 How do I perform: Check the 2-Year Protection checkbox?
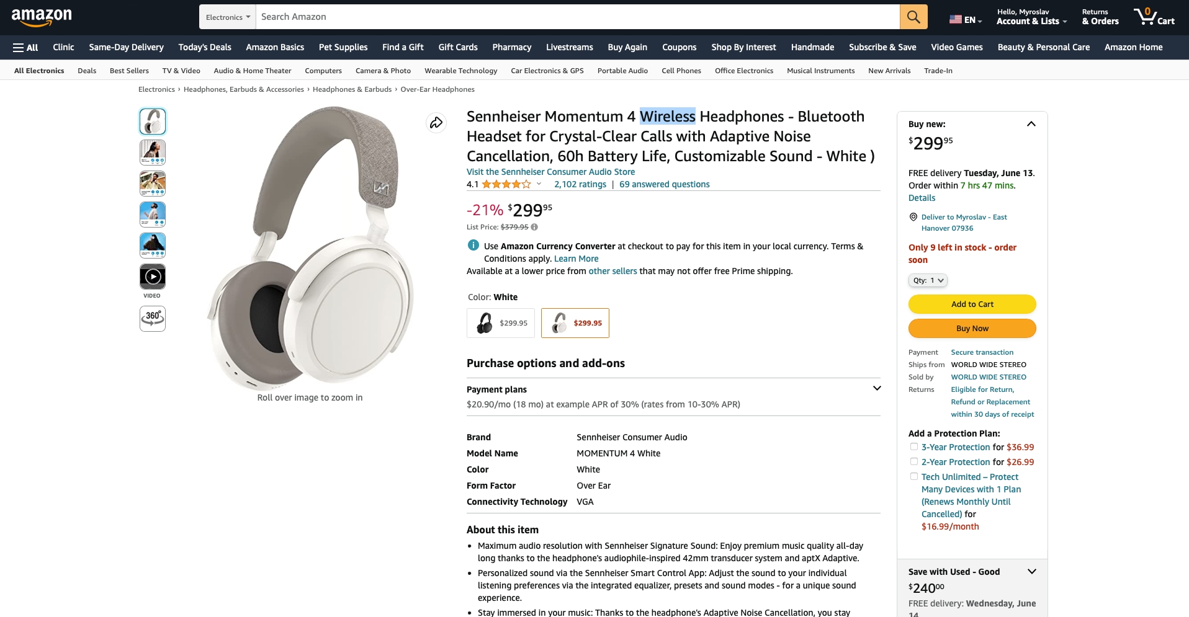click(x=913, y=461)
